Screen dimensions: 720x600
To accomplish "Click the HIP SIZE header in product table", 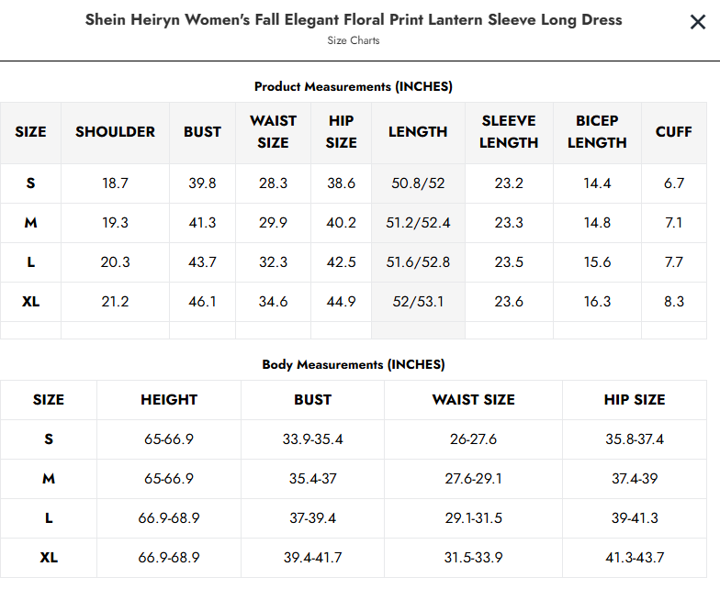I will click(x=342, y=132).
